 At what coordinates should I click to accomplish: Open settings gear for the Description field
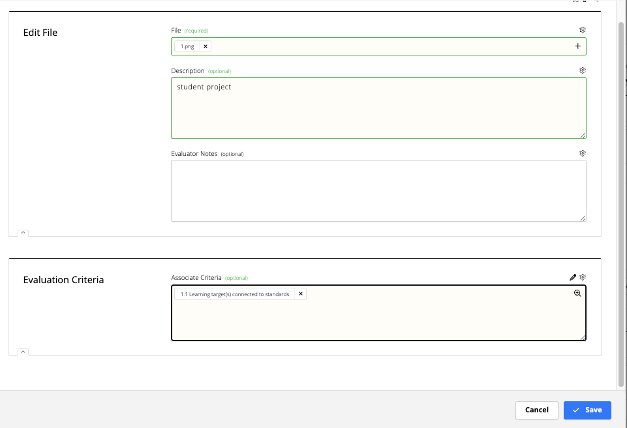tap(582, 70)
